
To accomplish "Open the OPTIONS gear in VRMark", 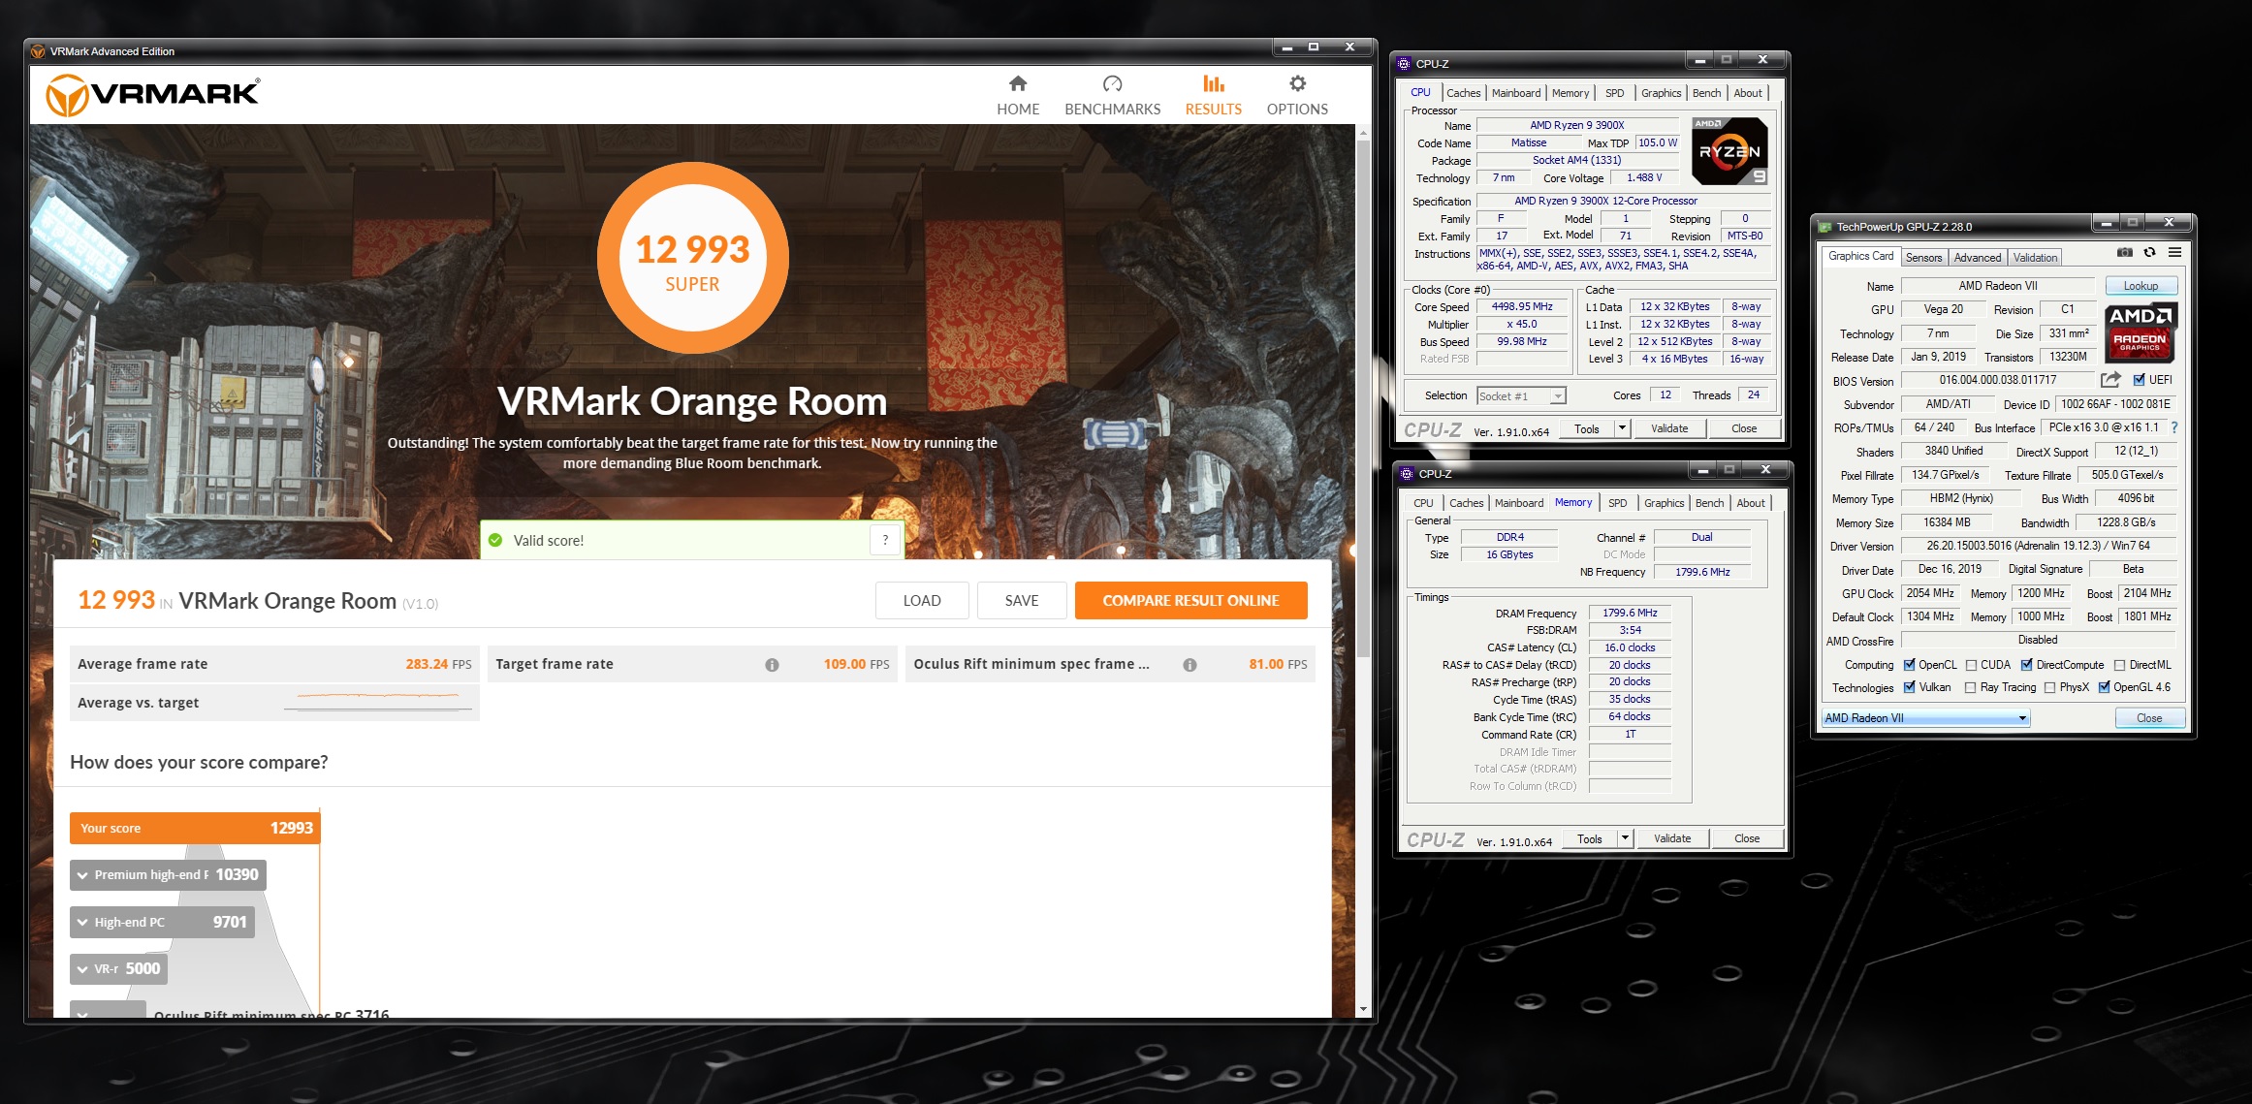I will click(x=1297, y=95).
